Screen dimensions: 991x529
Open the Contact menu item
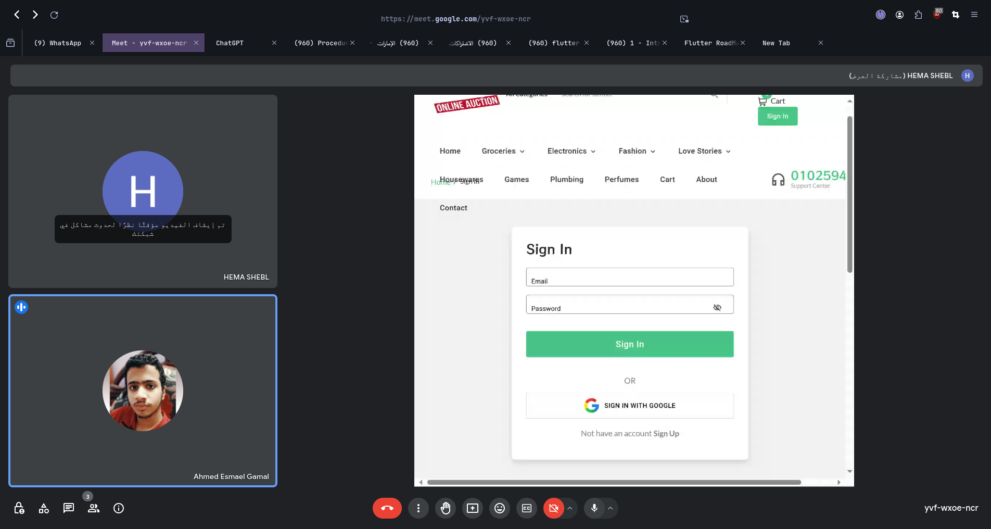tap(453, 208)
